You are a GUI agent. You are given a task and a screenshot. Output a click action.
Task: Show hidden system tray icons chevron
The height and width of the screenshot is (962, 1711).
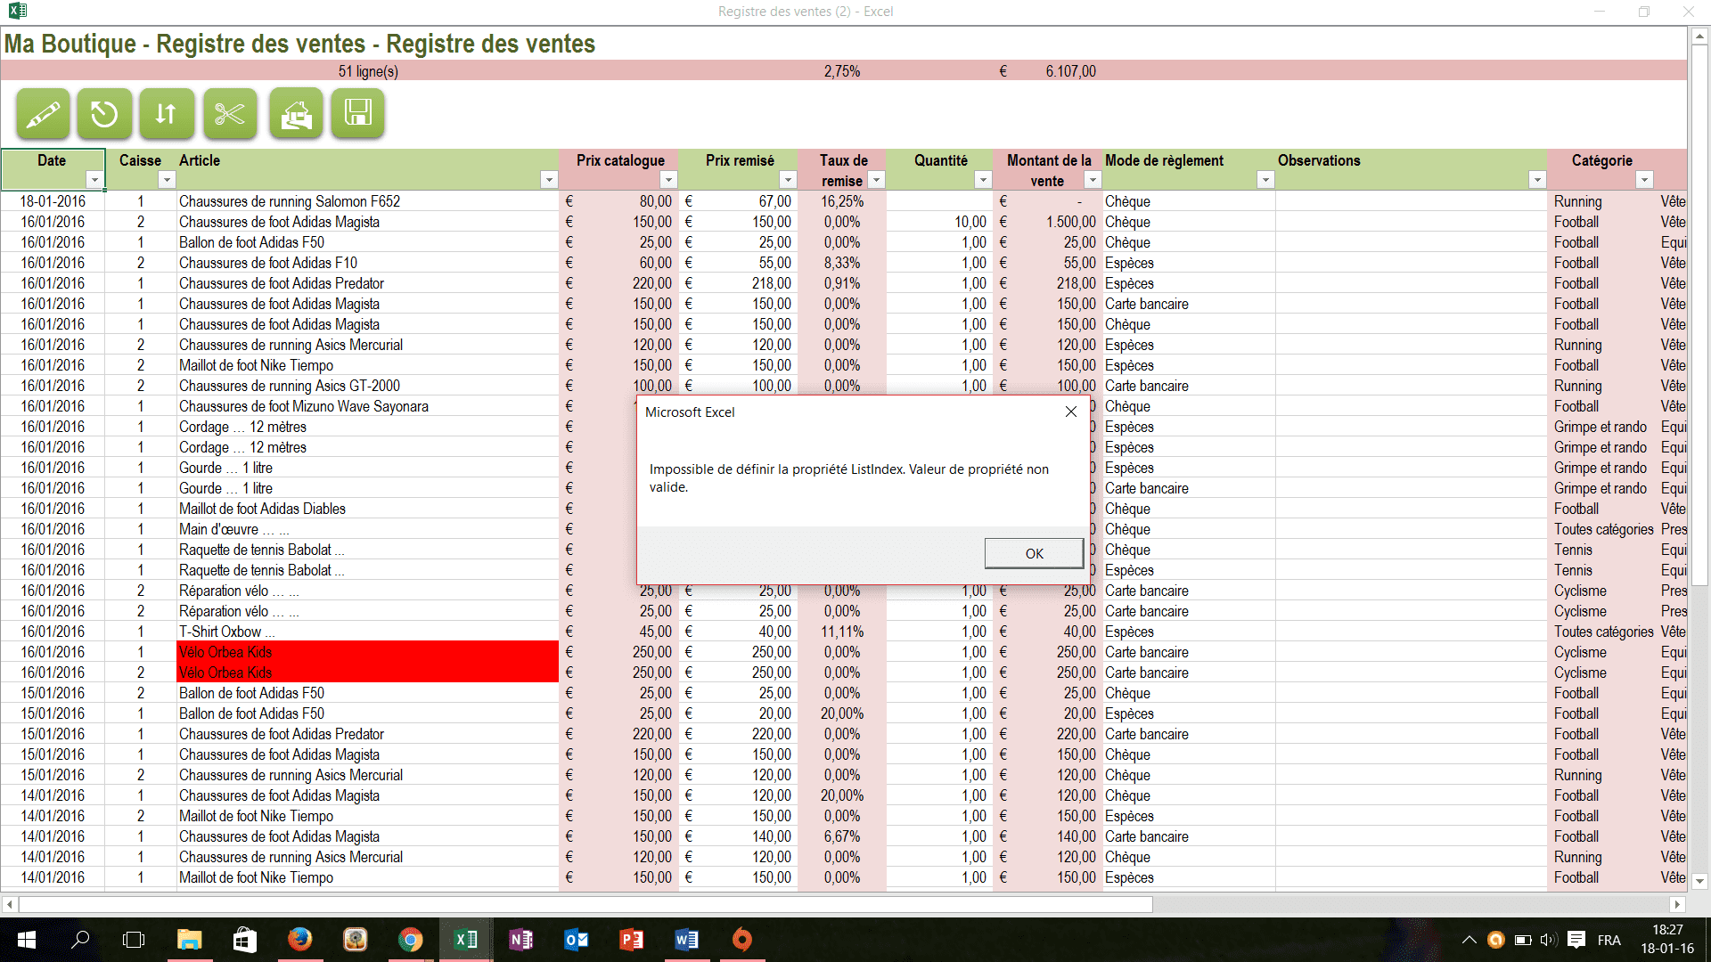(1469, 939)
